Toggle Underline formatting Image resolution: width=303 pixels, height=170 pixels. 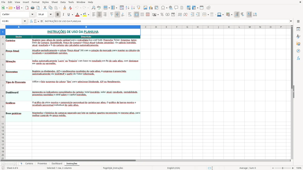pos(68,15)
